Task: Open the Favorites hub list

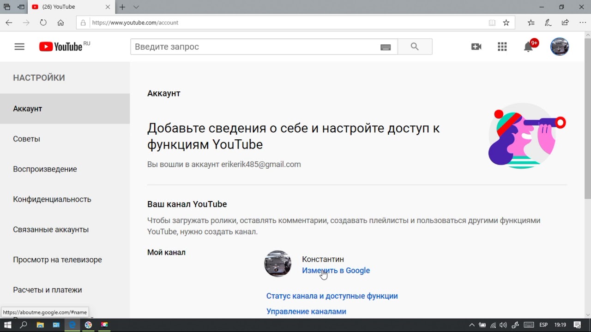Action: [x=531, y=23]
